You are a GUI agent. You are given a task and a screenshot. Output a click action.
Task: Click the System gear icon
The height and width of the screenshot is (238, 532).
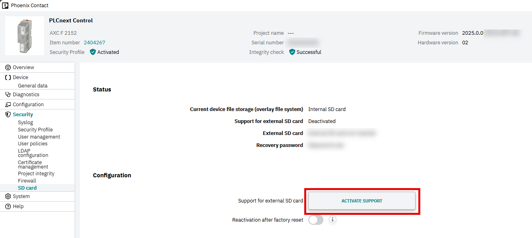tap(8, 196)
